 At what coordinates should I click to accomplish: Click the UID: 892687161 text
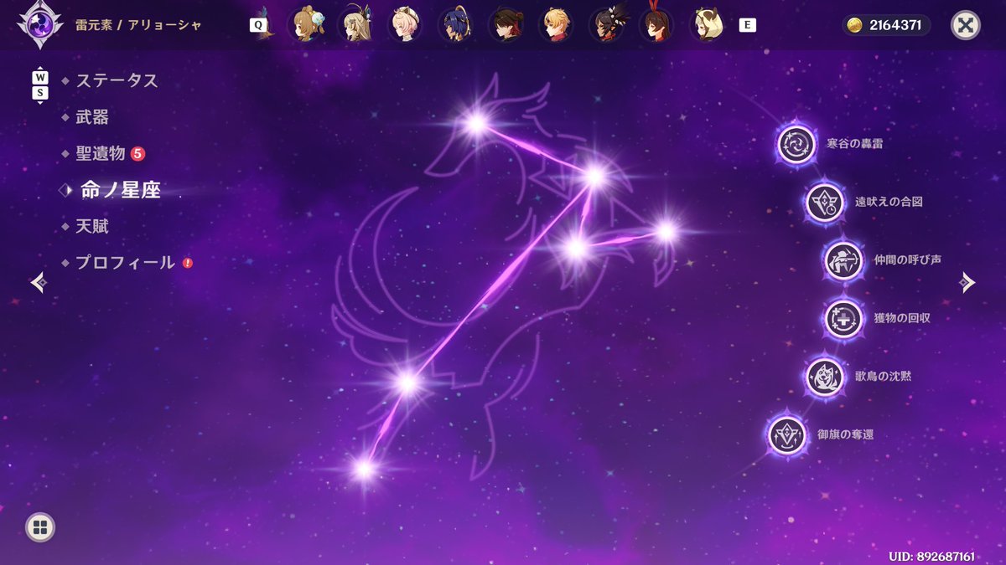coord(931,556)
